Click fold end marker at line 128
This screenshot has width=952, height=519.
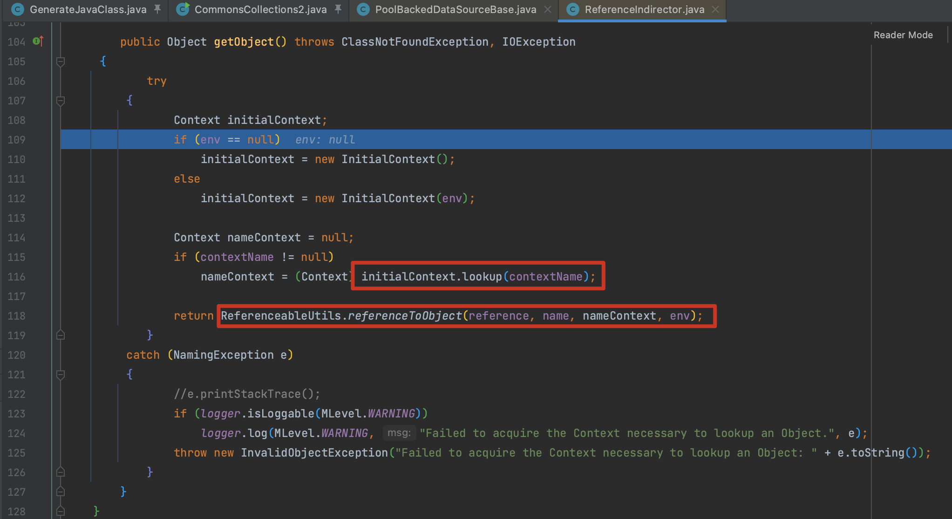61,511
